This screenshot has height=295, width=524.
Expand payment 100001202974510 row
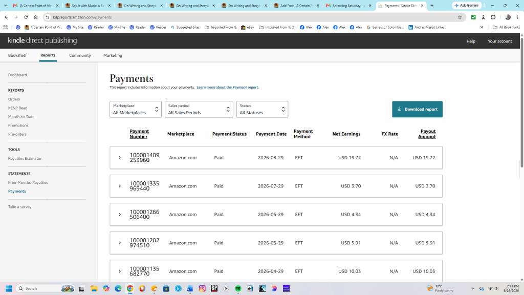coord(120,243)
